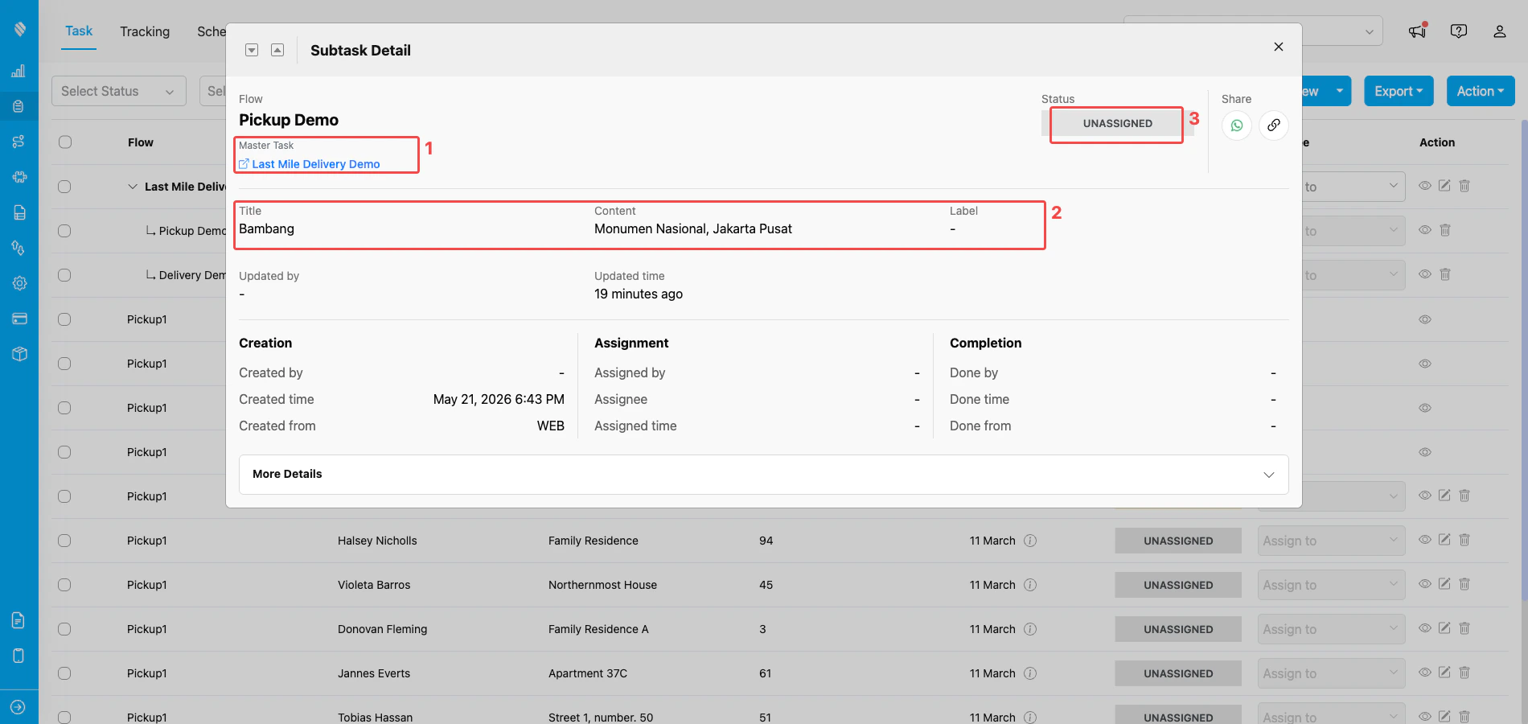Click the UNASSIGNED status button in dialog
The height and width of the screenshot is (724, 1528).
coord(1117,123)
